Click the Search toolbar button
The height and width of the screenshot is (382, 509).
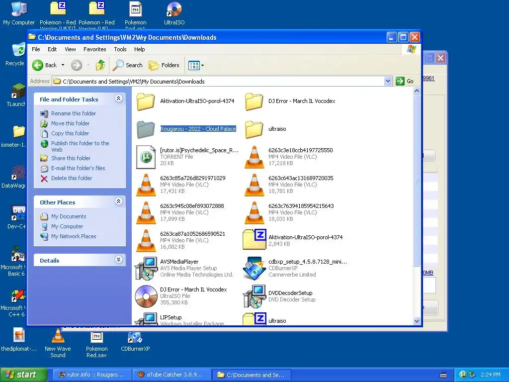tap(127, 65)
